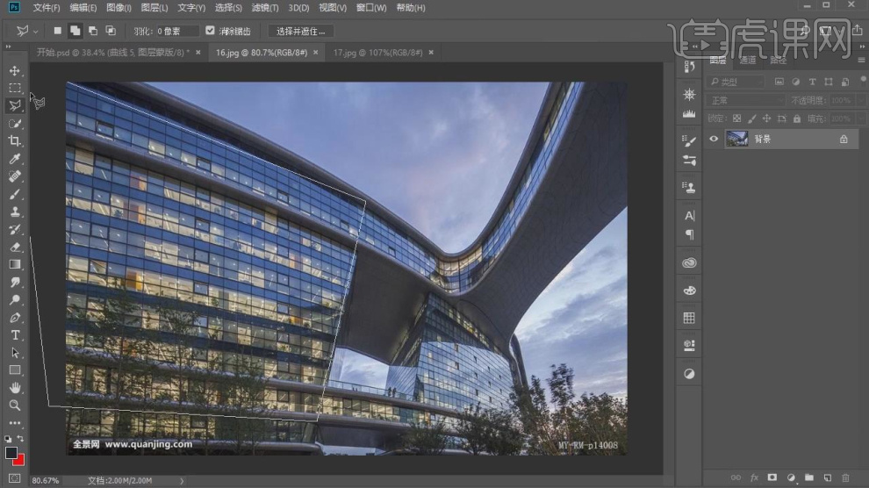Toggle the anti-alias (消除锯齿) checkbox
Viewport: 869px width, 488px height.
[x=210, y=31]
